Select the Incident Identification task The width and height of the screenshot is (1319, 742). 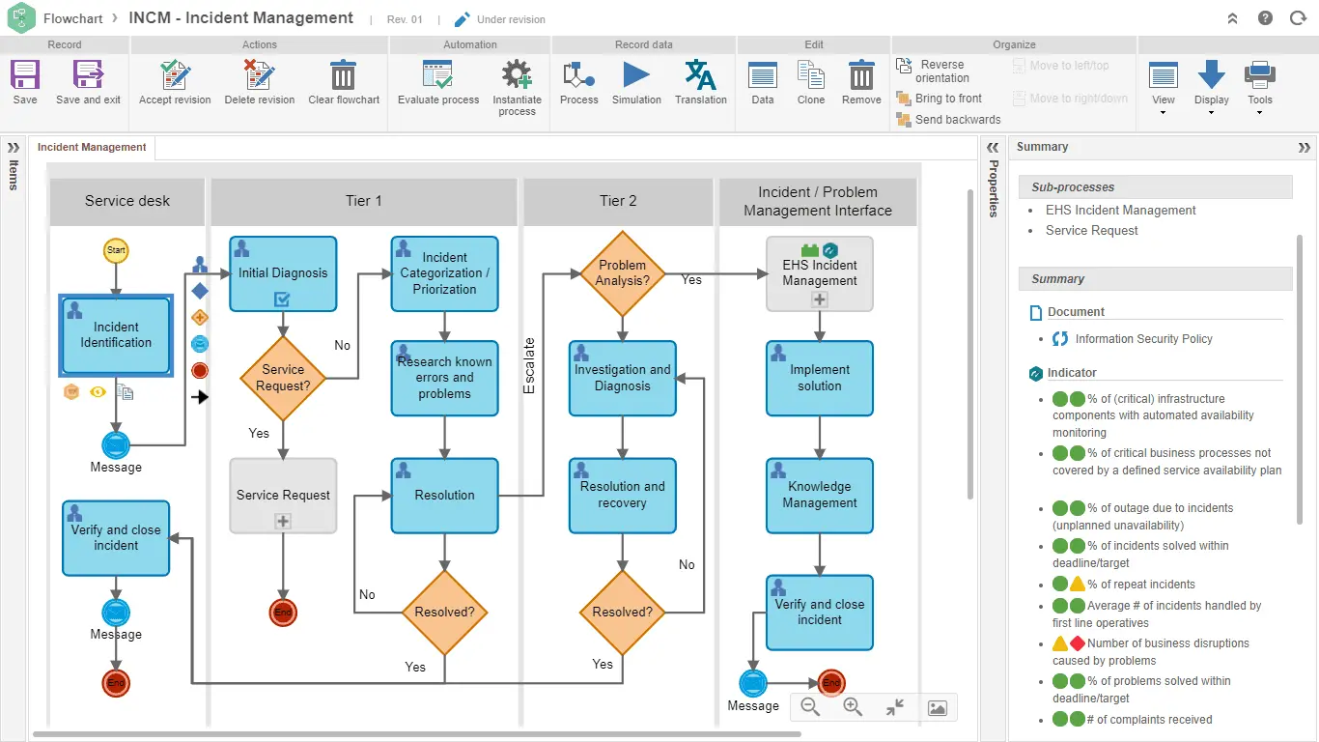[x=116, y=335]
